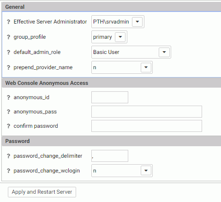Click help icon for Effective Server Administrator
Viewport: 221px width, 202px height.
[x=8, y=22]
